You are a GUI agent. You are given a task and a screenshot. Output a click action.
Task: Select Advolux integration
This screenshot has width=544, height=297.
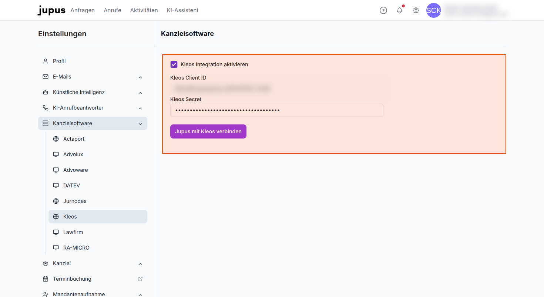[x=98, y=154]
